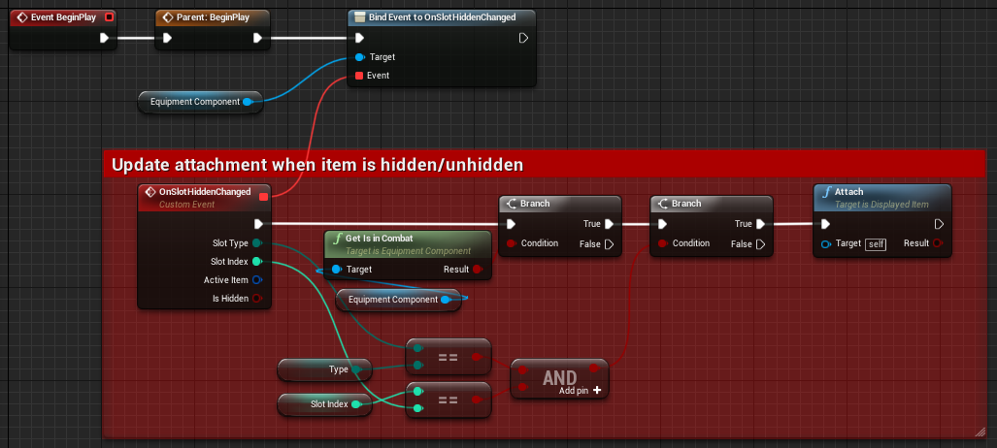Select the Type variable getter node
This screenshot has width=997, height=448.
[x=323, y=369]
